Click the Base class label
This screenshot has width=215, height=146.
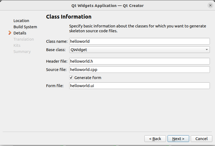(x=56, y=50)
